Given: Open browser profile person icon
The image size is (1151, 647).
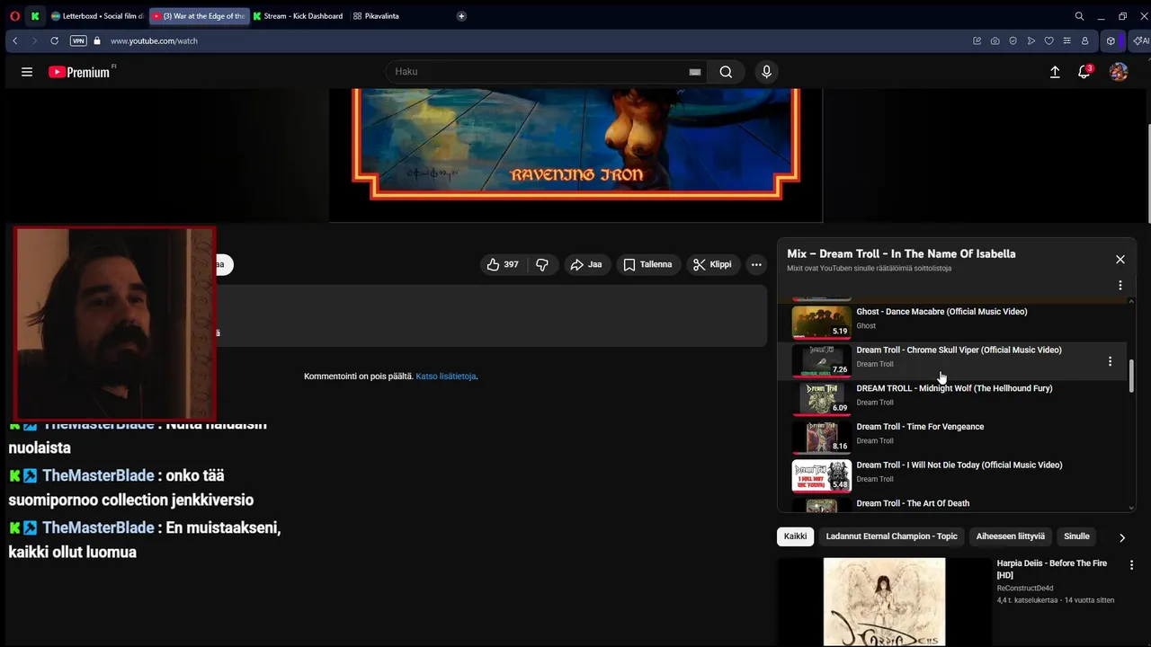Looking at the screenshot, I should coord(1084,40).
